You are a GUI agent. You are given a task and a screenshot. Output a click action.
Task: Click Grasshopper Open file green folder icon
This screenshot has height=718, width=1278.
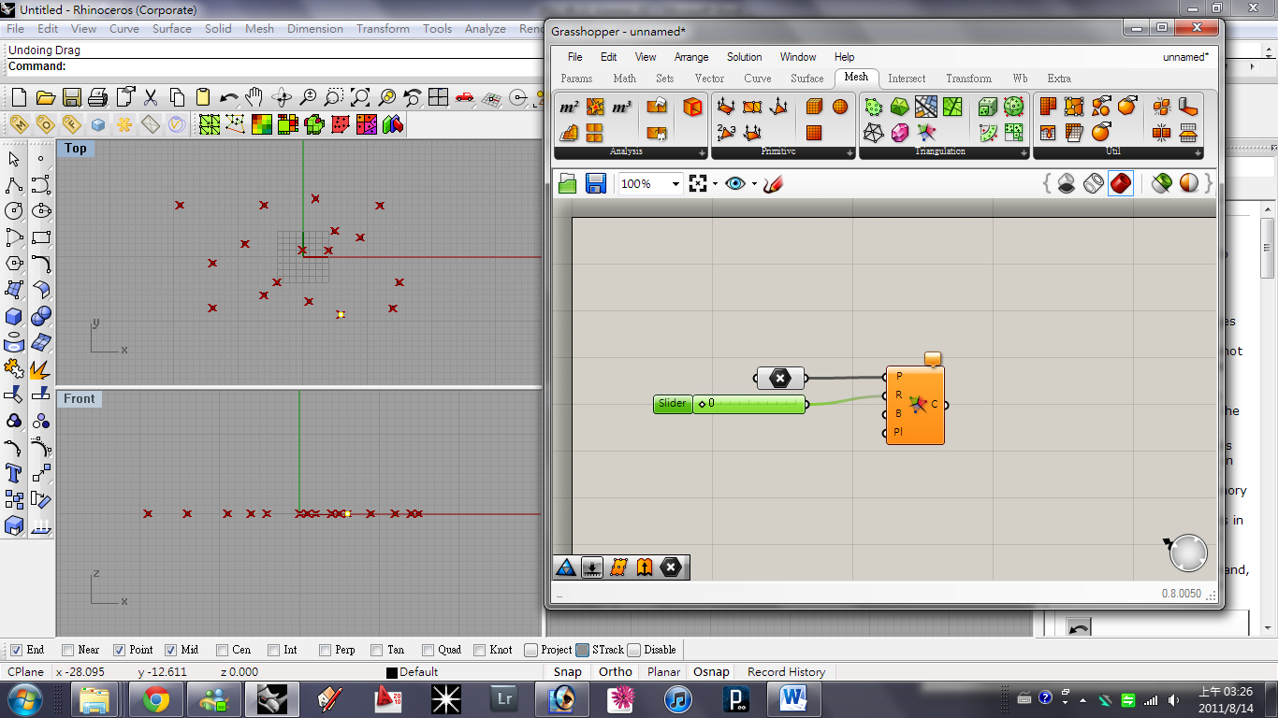pos(568,184)
